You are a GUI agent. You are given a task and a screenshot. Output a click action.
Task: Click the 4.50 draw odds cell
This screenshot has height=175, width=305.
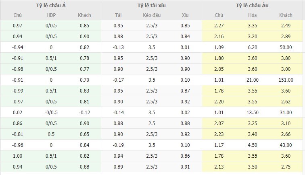pos(253,145)
